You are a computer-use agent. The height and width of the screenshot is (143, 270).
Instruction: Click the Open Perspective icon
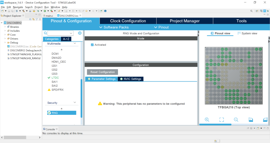pos(257,11)
